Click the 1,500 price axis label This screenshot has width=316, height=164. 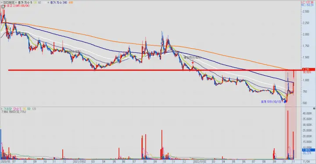(x=306, y=57)
